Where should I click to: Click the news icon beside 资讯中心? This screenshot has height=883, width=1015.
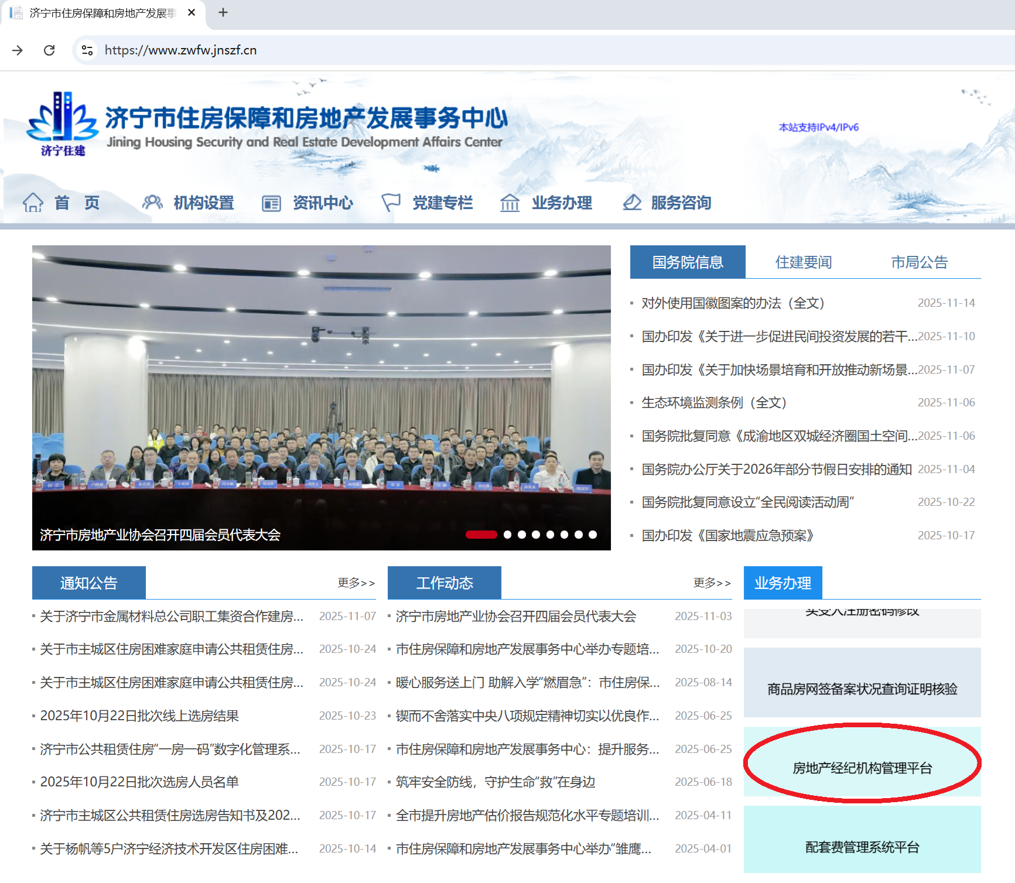(271, 203)
